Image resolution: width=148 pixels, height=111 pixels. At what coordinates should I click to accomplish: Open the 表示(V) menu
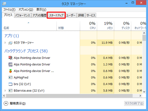(41, 9)
